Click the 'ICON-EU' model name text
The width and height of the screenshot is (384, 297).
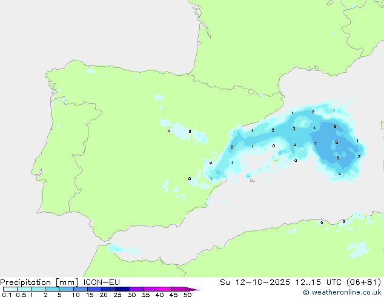point(101,282)
